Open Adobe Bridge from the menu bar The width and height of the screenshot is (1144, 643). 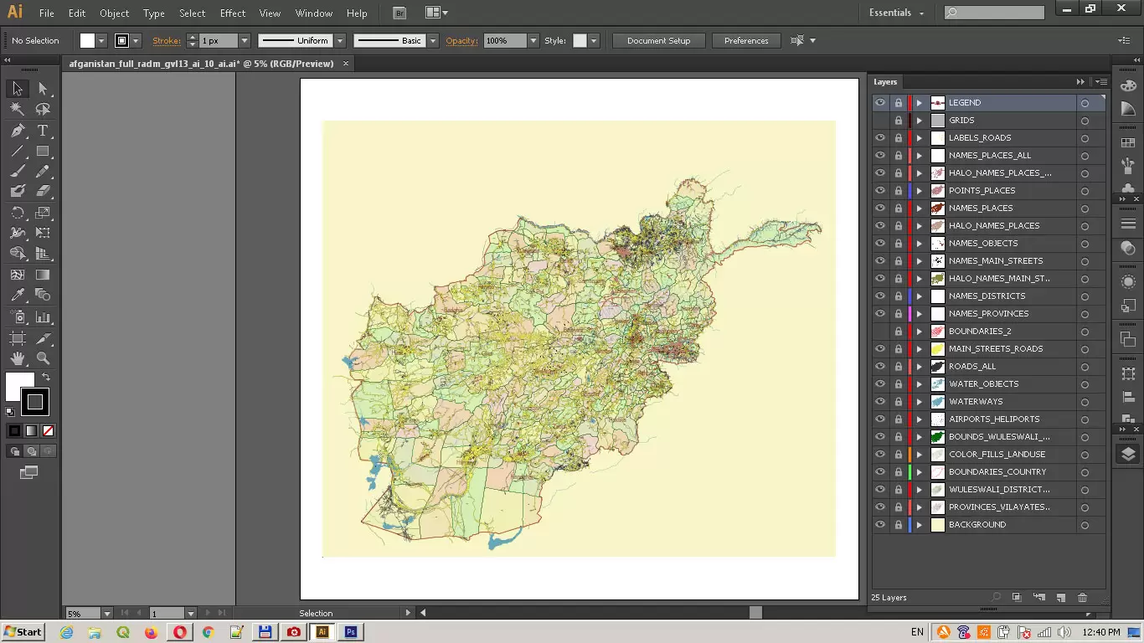coord(399,13)
